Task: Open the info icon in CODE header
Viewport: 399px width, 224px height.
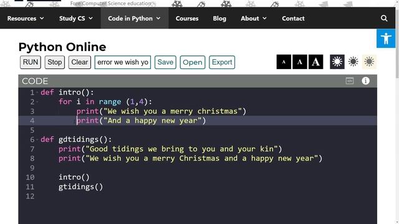Action: [366, 81]
